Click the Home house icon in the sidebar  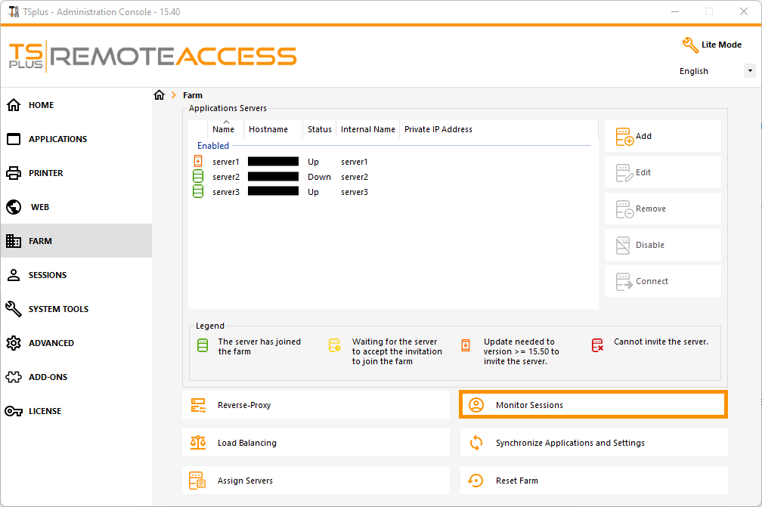click(x=14, y=105)
